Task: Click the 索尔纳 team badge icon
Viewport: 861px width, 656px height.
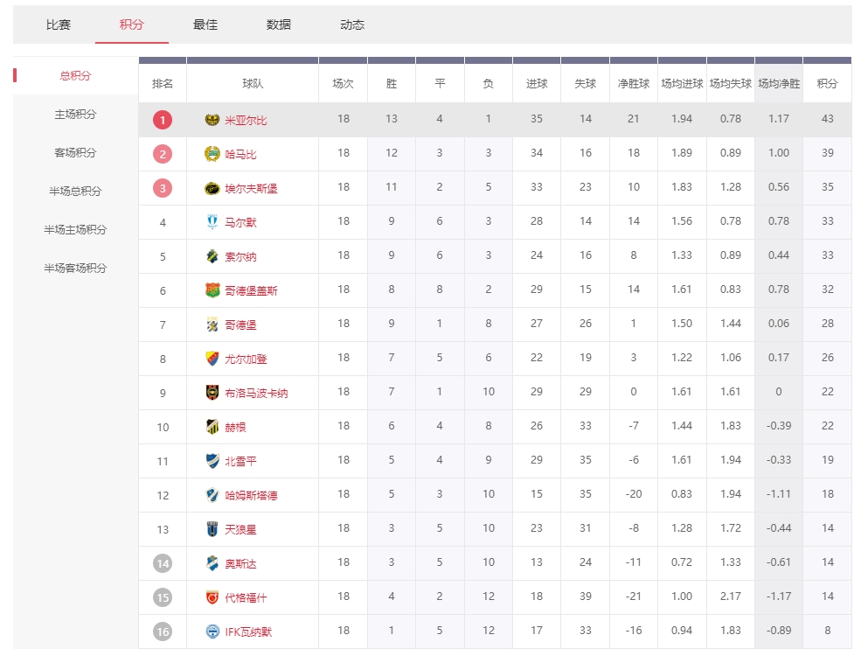Action: [212, 256]
